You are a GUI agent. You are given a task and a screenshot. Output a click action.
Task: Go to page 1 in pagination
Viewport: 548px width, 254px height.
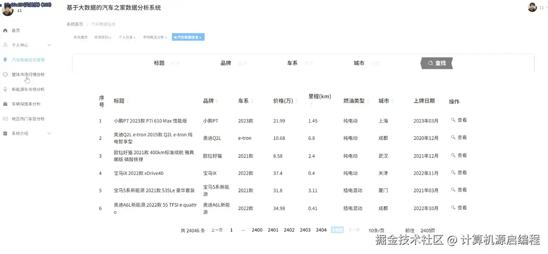coord(231,230)
